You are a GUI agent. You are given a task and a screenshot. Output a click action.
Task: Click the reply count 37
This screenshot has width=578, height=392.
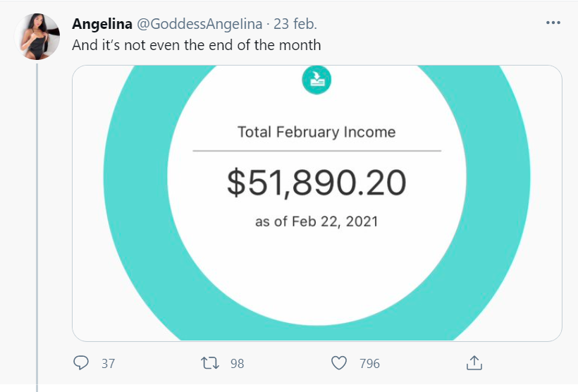[108, 364]
